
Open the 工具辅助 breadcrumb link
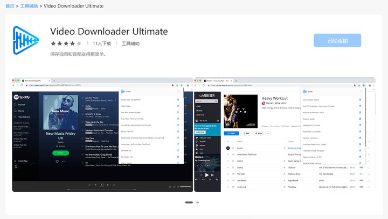coord(29,6)
